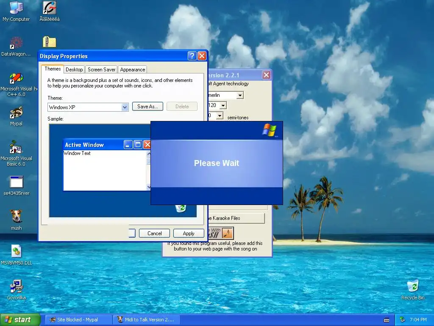Screen dimensions: 434x326
Task: Select the se43435rver window icon
Action: [x=16, y=185]
